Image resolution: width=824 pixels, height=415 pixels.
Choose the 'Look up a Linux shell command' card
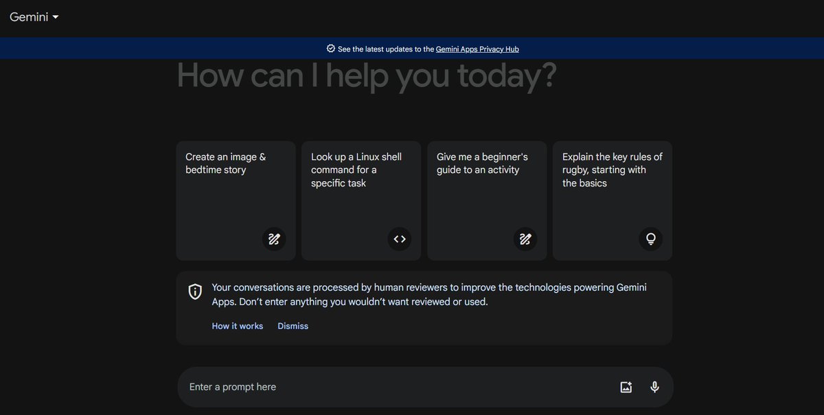361,201
